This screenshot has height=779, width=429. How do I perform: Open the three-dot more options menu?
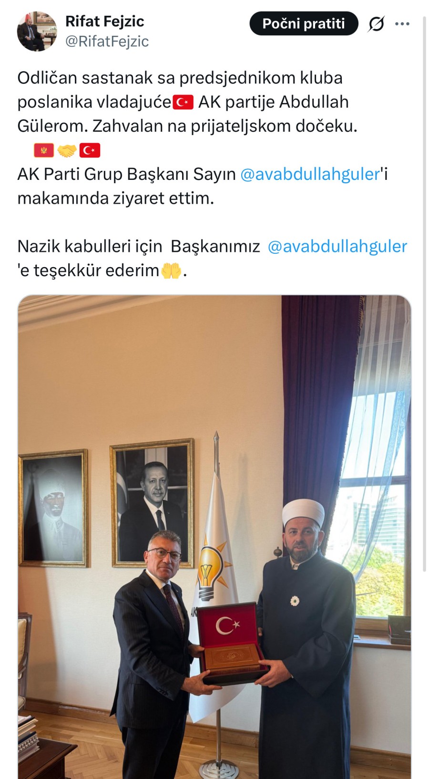(402, 24)
